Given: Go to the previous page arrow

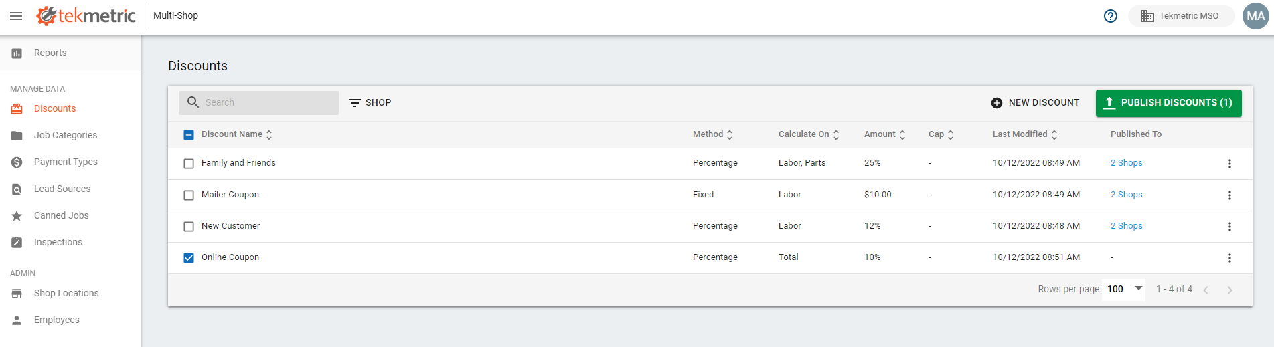Looking at the screenshot, I should click(x=1206, y=290).
